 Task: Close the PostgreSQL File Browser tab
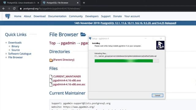(77, 3)
